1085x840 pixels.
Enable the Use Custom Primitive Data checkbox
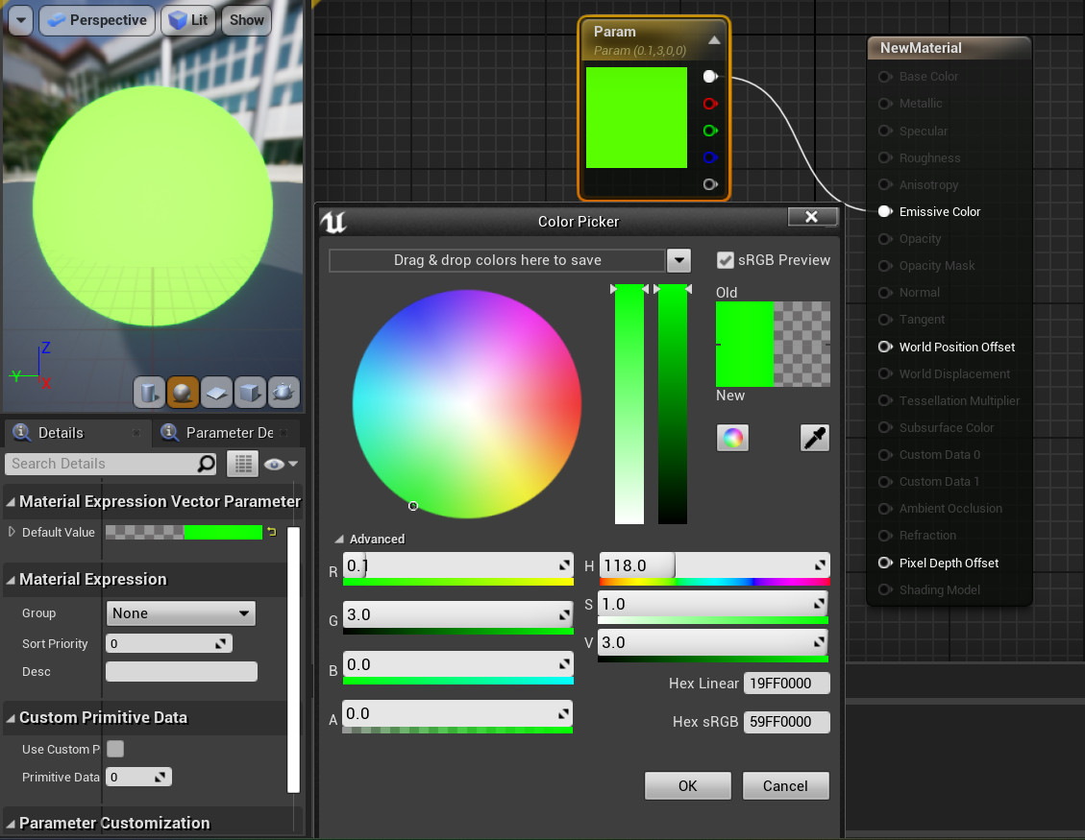point(115,749)
